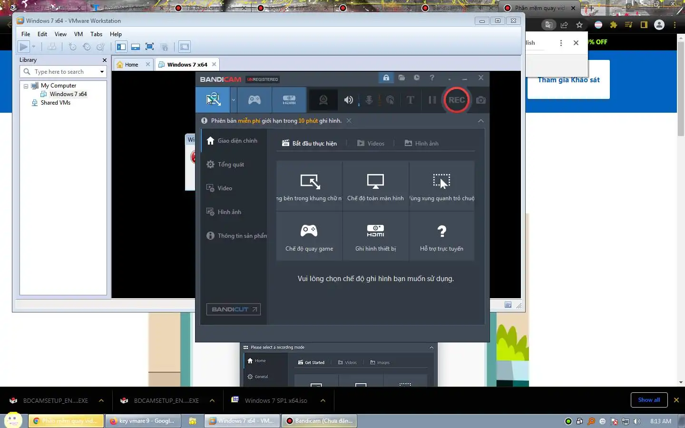The image size is (685, 428).
Task: Choose rectangle area recording tile
Action: 309,186
